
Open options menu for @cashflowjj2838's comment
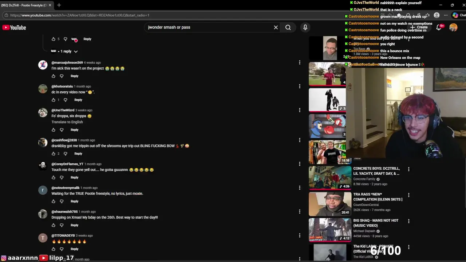point(300,140)
